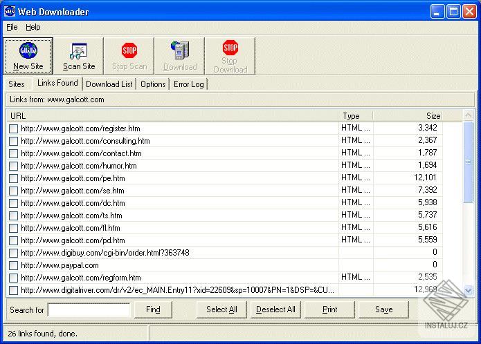Enable the digibuy.com order link checkbox
This screenshot has width=481, height=344.
pos(14,253)
